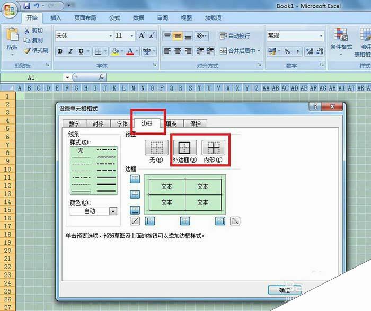
Task: Open the font size dropdown 11
Action: point(132,36)
